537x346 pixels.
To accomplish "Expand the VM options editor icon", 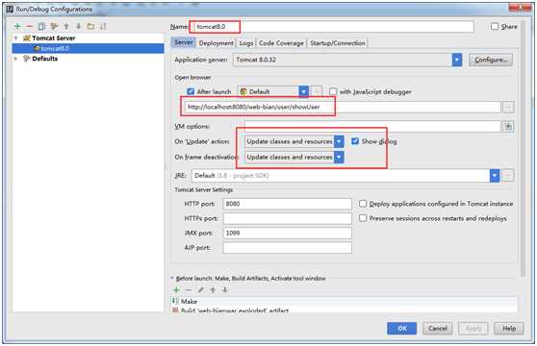I will (508, 127).
